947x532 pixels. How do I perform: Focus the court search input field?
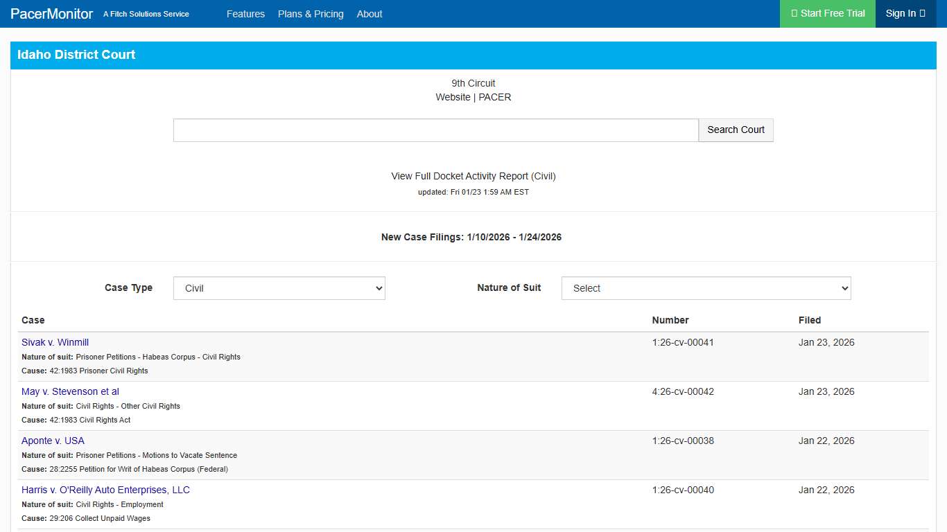coord(435,130)
